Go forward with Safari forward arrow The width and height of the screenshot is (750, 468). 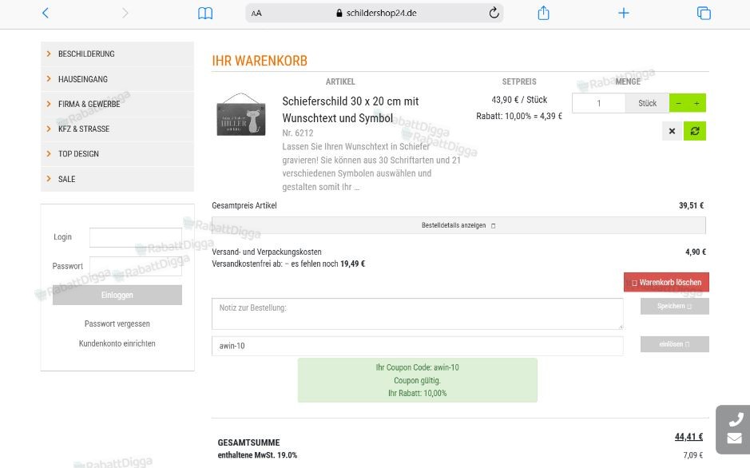pyautogui.click(x=125, y=13)
